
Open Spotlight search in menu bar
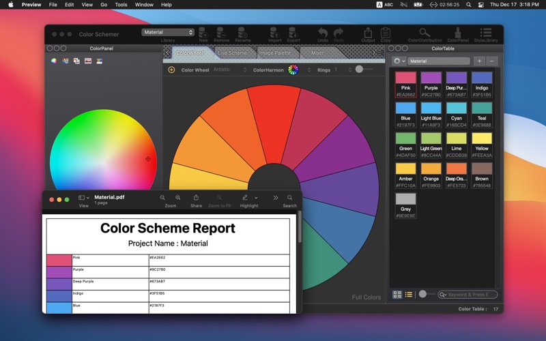pos(469,5)
